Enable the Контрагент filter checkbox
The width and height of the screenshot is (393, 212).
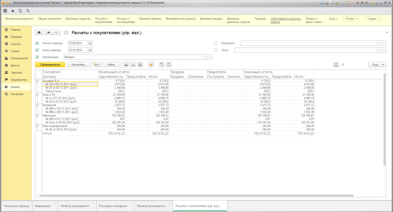point(216,43)
